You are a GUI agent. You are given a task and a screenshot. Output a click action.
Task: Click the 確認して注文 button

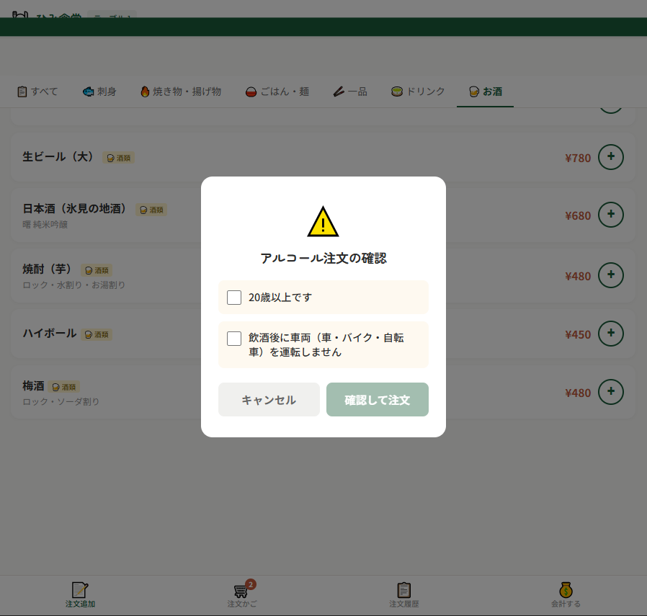[x=377, y=400]
